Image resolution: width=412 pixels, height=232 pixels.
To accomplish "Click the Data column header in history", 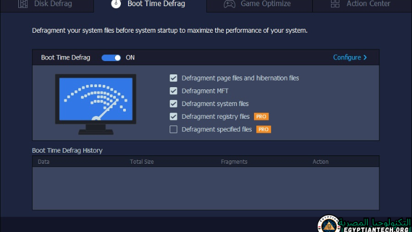I will pos(43,162).
